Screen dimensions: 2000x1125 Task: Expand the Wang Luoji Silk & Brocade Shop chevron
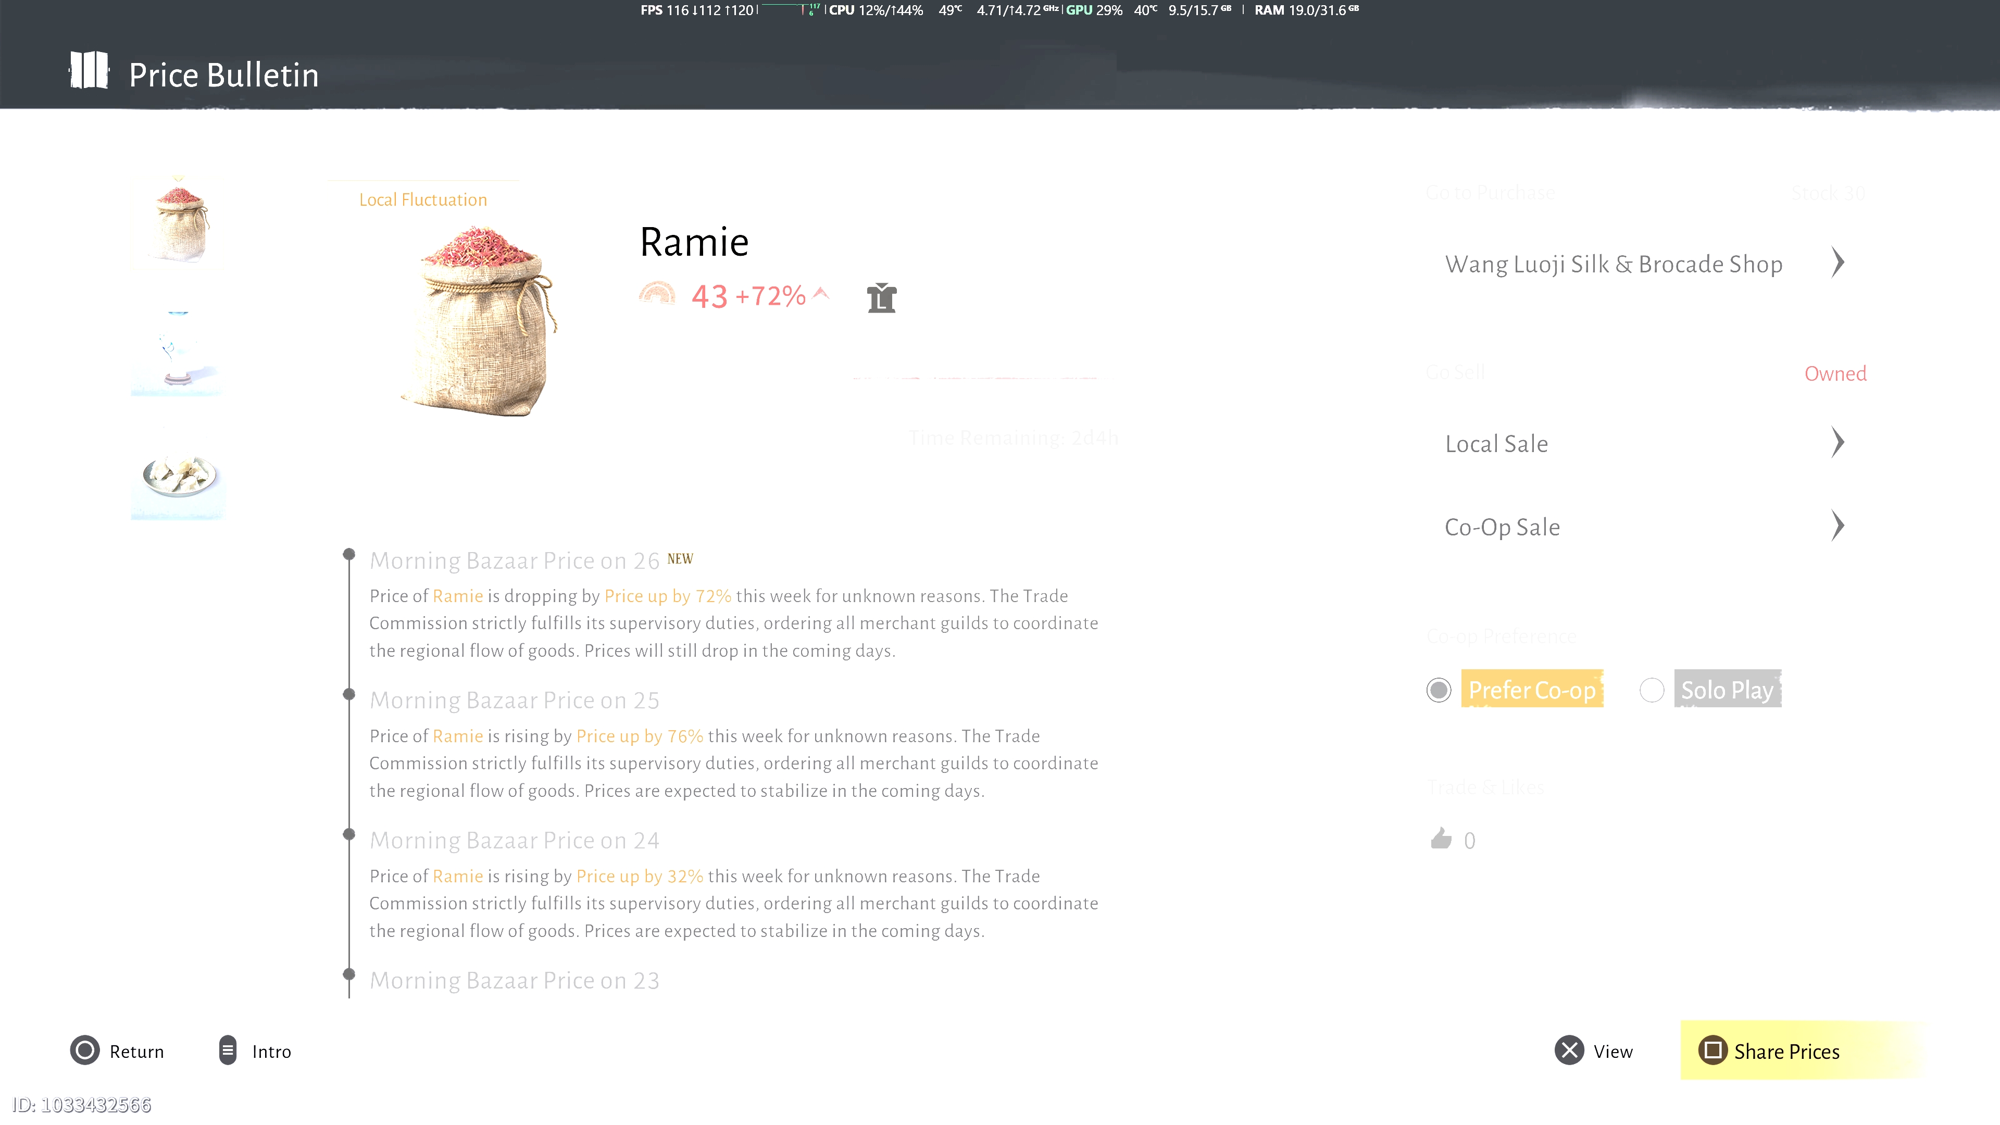(x=1837, y=263)
